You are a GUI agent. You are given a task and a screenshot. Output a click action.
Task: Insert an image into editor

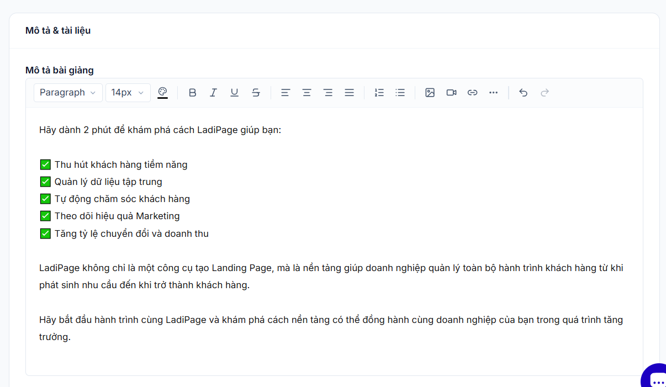coord(430,93)
